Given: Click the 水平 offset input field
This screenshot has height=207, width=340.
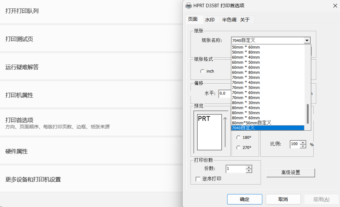Looking at the screenshot, I should (225, 94).
